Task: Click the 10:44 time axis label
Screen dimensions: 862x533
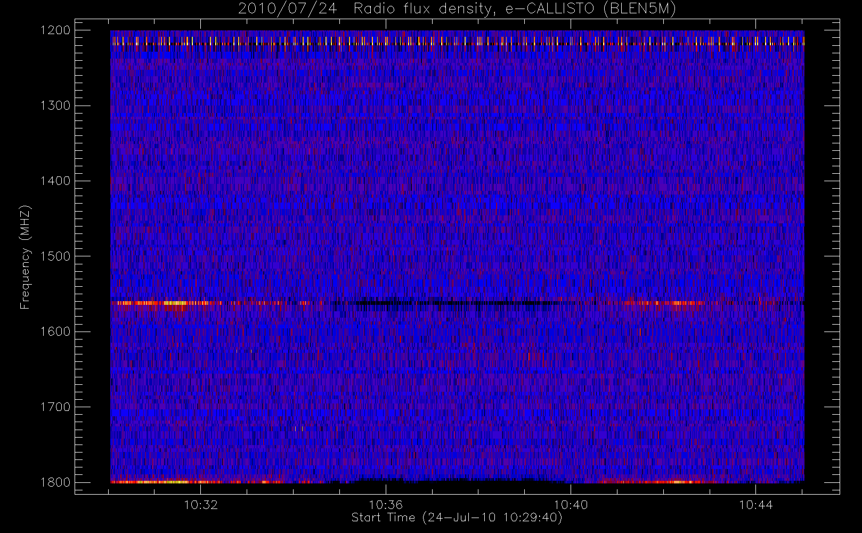Action: pos(755,505)
